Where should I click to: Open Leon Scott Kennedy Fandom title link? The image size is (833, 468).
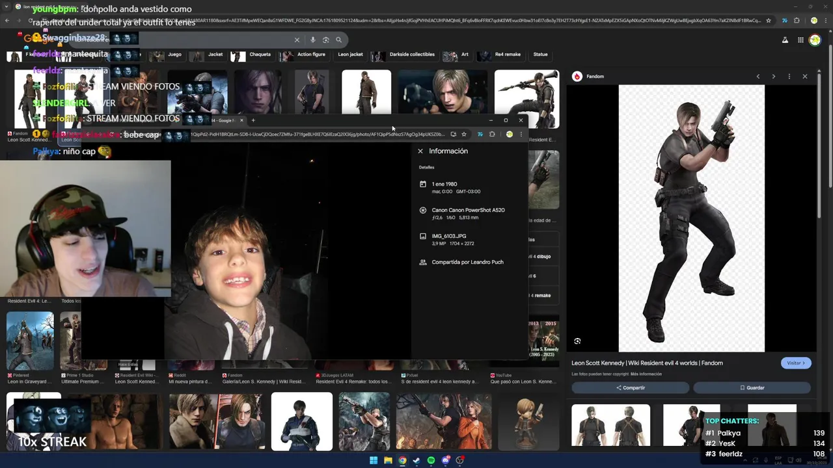tap(648, 363)
